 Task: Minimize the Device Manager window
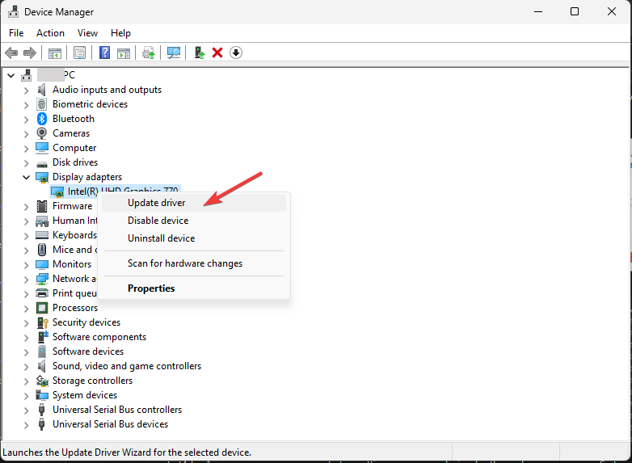538,11
